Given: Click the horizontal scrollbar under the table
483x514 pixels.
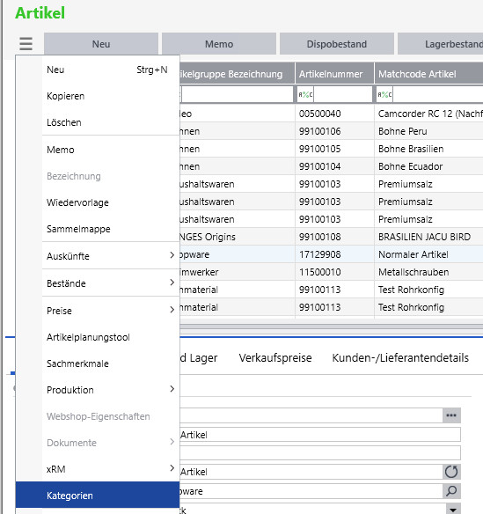Looking at the screenshot, I should [x=332, y=327].
